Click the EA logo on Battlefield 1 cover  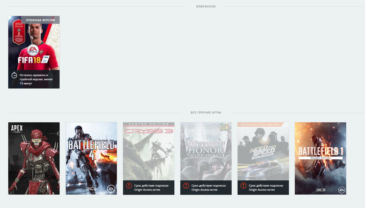tap(342, 190)
